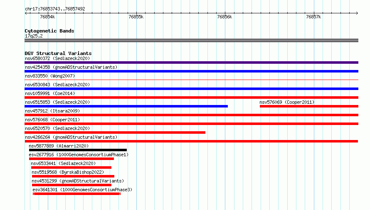Click the blue nsv6530843 variant bar
Viewport: 370px width, 210px height.
(x=191, y=89)
